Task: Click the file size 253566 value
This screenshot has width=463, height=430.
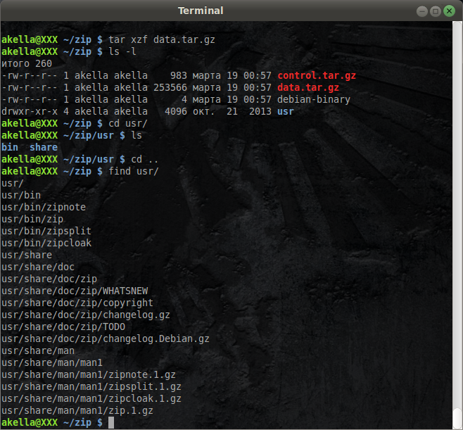Action: [170, 88]
